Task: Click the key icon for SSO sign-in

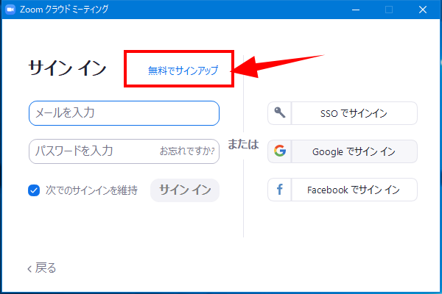Action: 280,112
